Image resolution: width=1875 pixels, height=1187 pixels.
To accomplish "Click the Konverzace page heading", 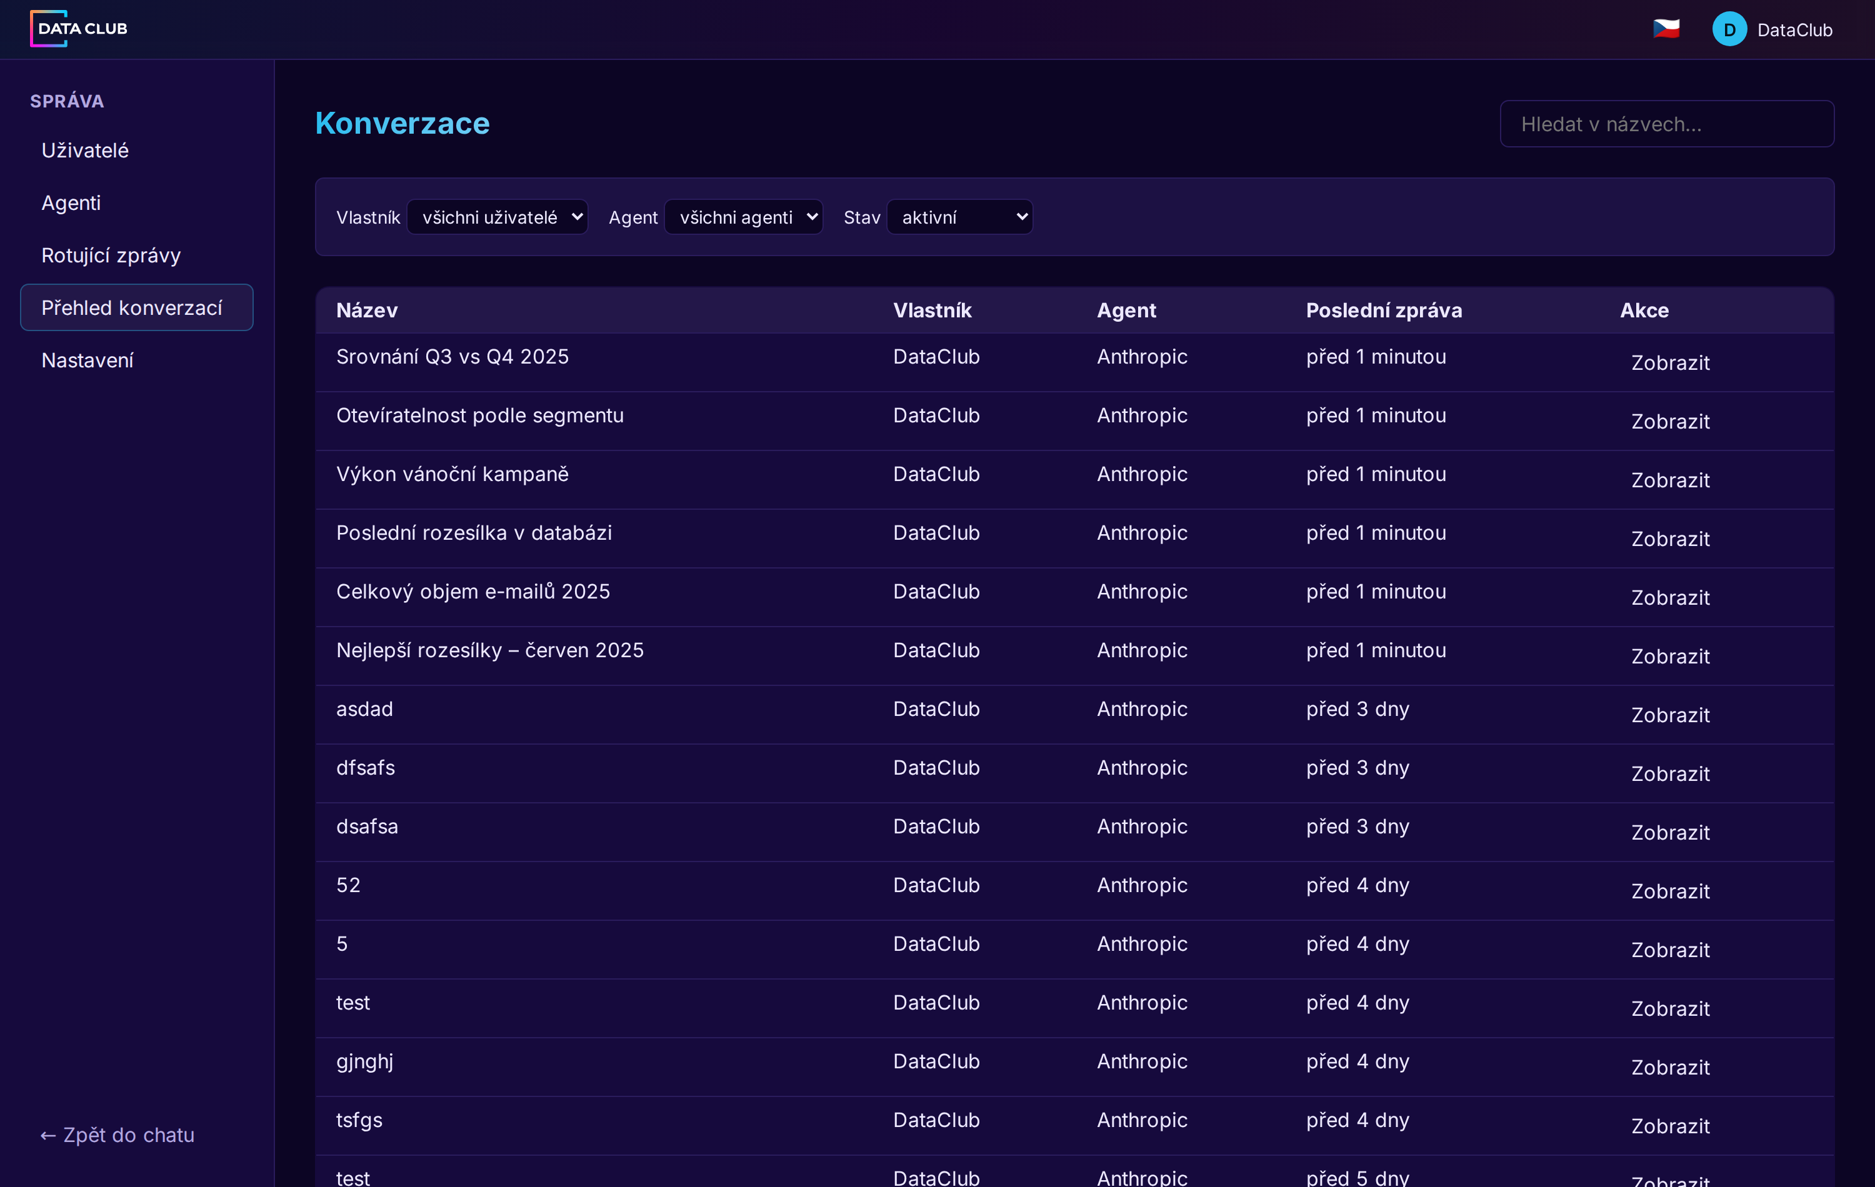I will (x=402, y=123).
